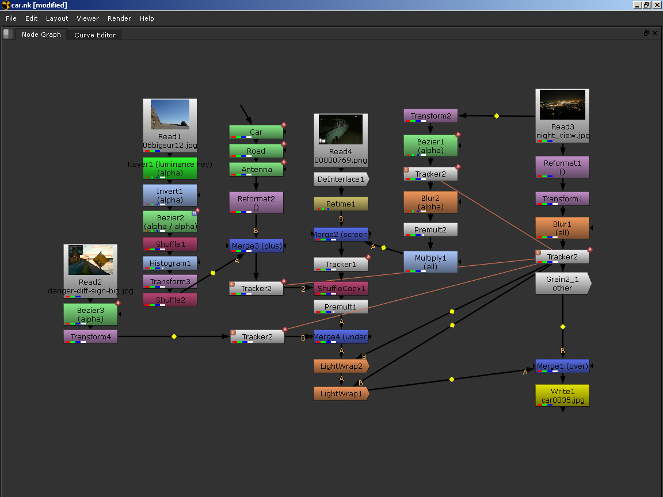The height and width of the screenshot is (497, 663).
Task: Select the Invert1 node
Action: 170,195
